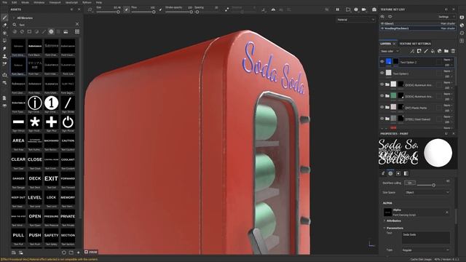Hide the Steel Stained folder layer
Viewport: 466px width, 262px height.
(x=382, y=119)
